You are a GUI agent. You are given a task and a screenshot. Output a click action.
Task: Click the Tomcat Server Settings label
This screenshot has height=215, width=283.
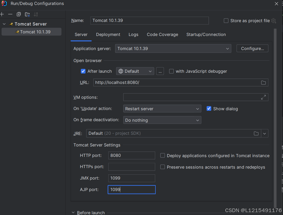click(x=97, y=145)
